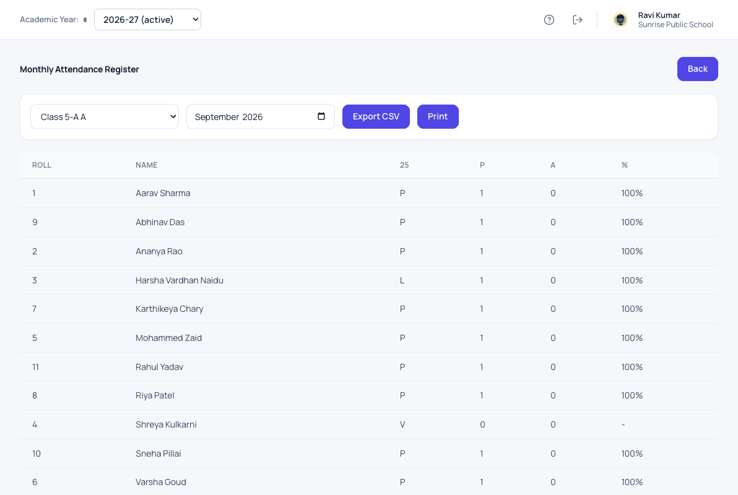Image resolution: width=738 pixels, height=495 pixels.
Task: Click Riya Patel's 100% value
Action: 632,395
